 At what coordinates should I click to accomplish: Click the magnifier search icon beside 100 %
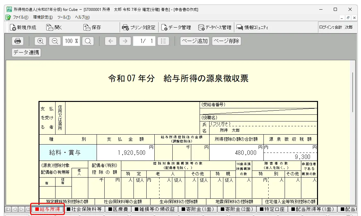click(88, 41)
